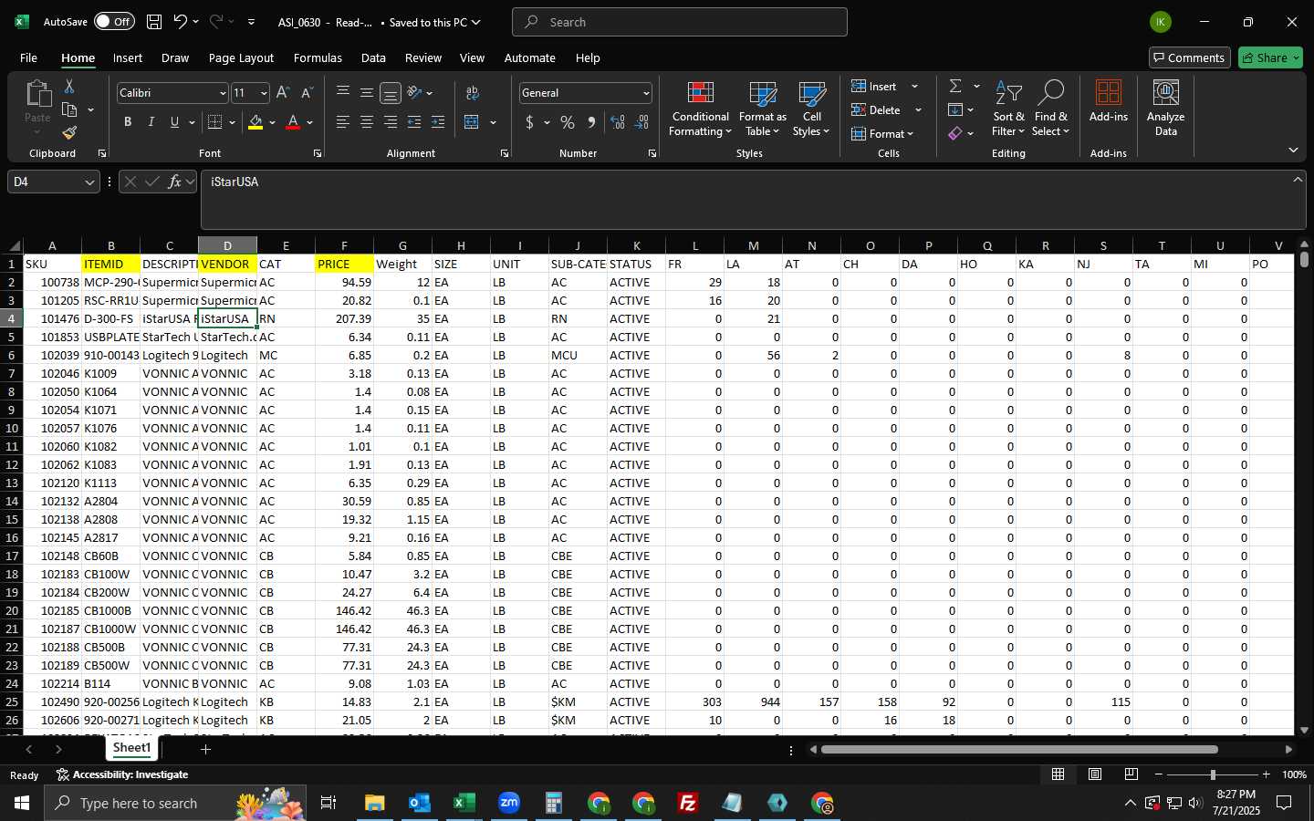Image resolution: width=1314 pixels, height=821 pixels.
Task: Toggle Italic formatting
Action: pyautogui.click(x=151, y=122)
